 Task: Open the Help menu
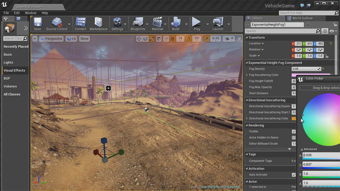(45, 13)
